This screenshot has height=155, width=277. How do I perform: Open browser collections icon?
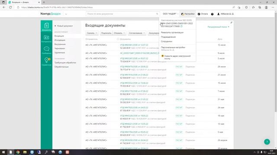click(x=260, y=7)
